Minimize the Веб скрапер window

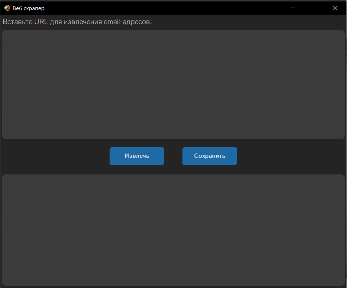292,8
